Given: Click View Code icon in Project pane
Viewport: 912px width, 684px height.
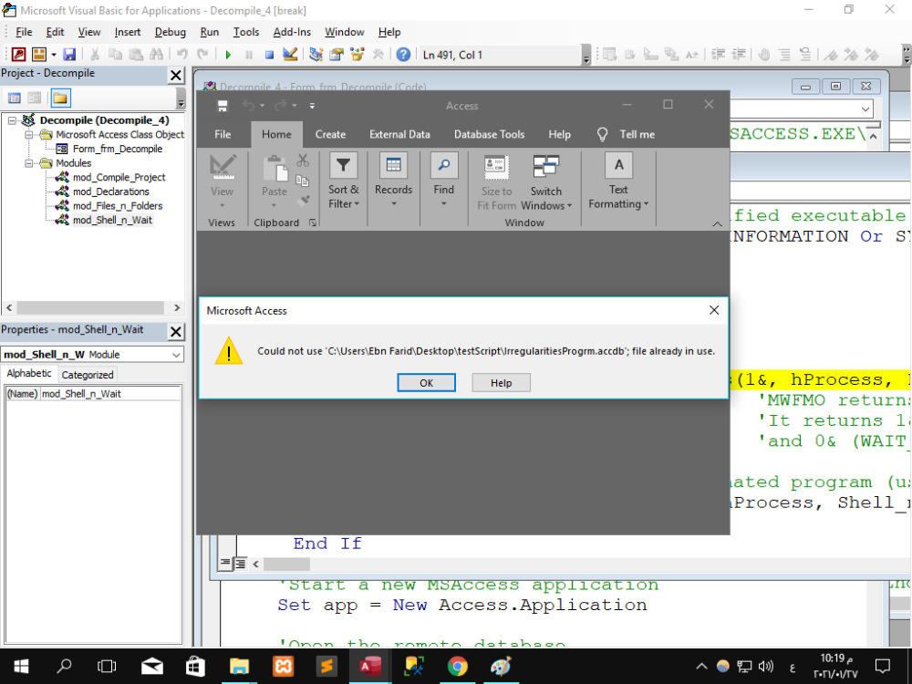Looking at the screenshot, I should (x=15, y=98).
